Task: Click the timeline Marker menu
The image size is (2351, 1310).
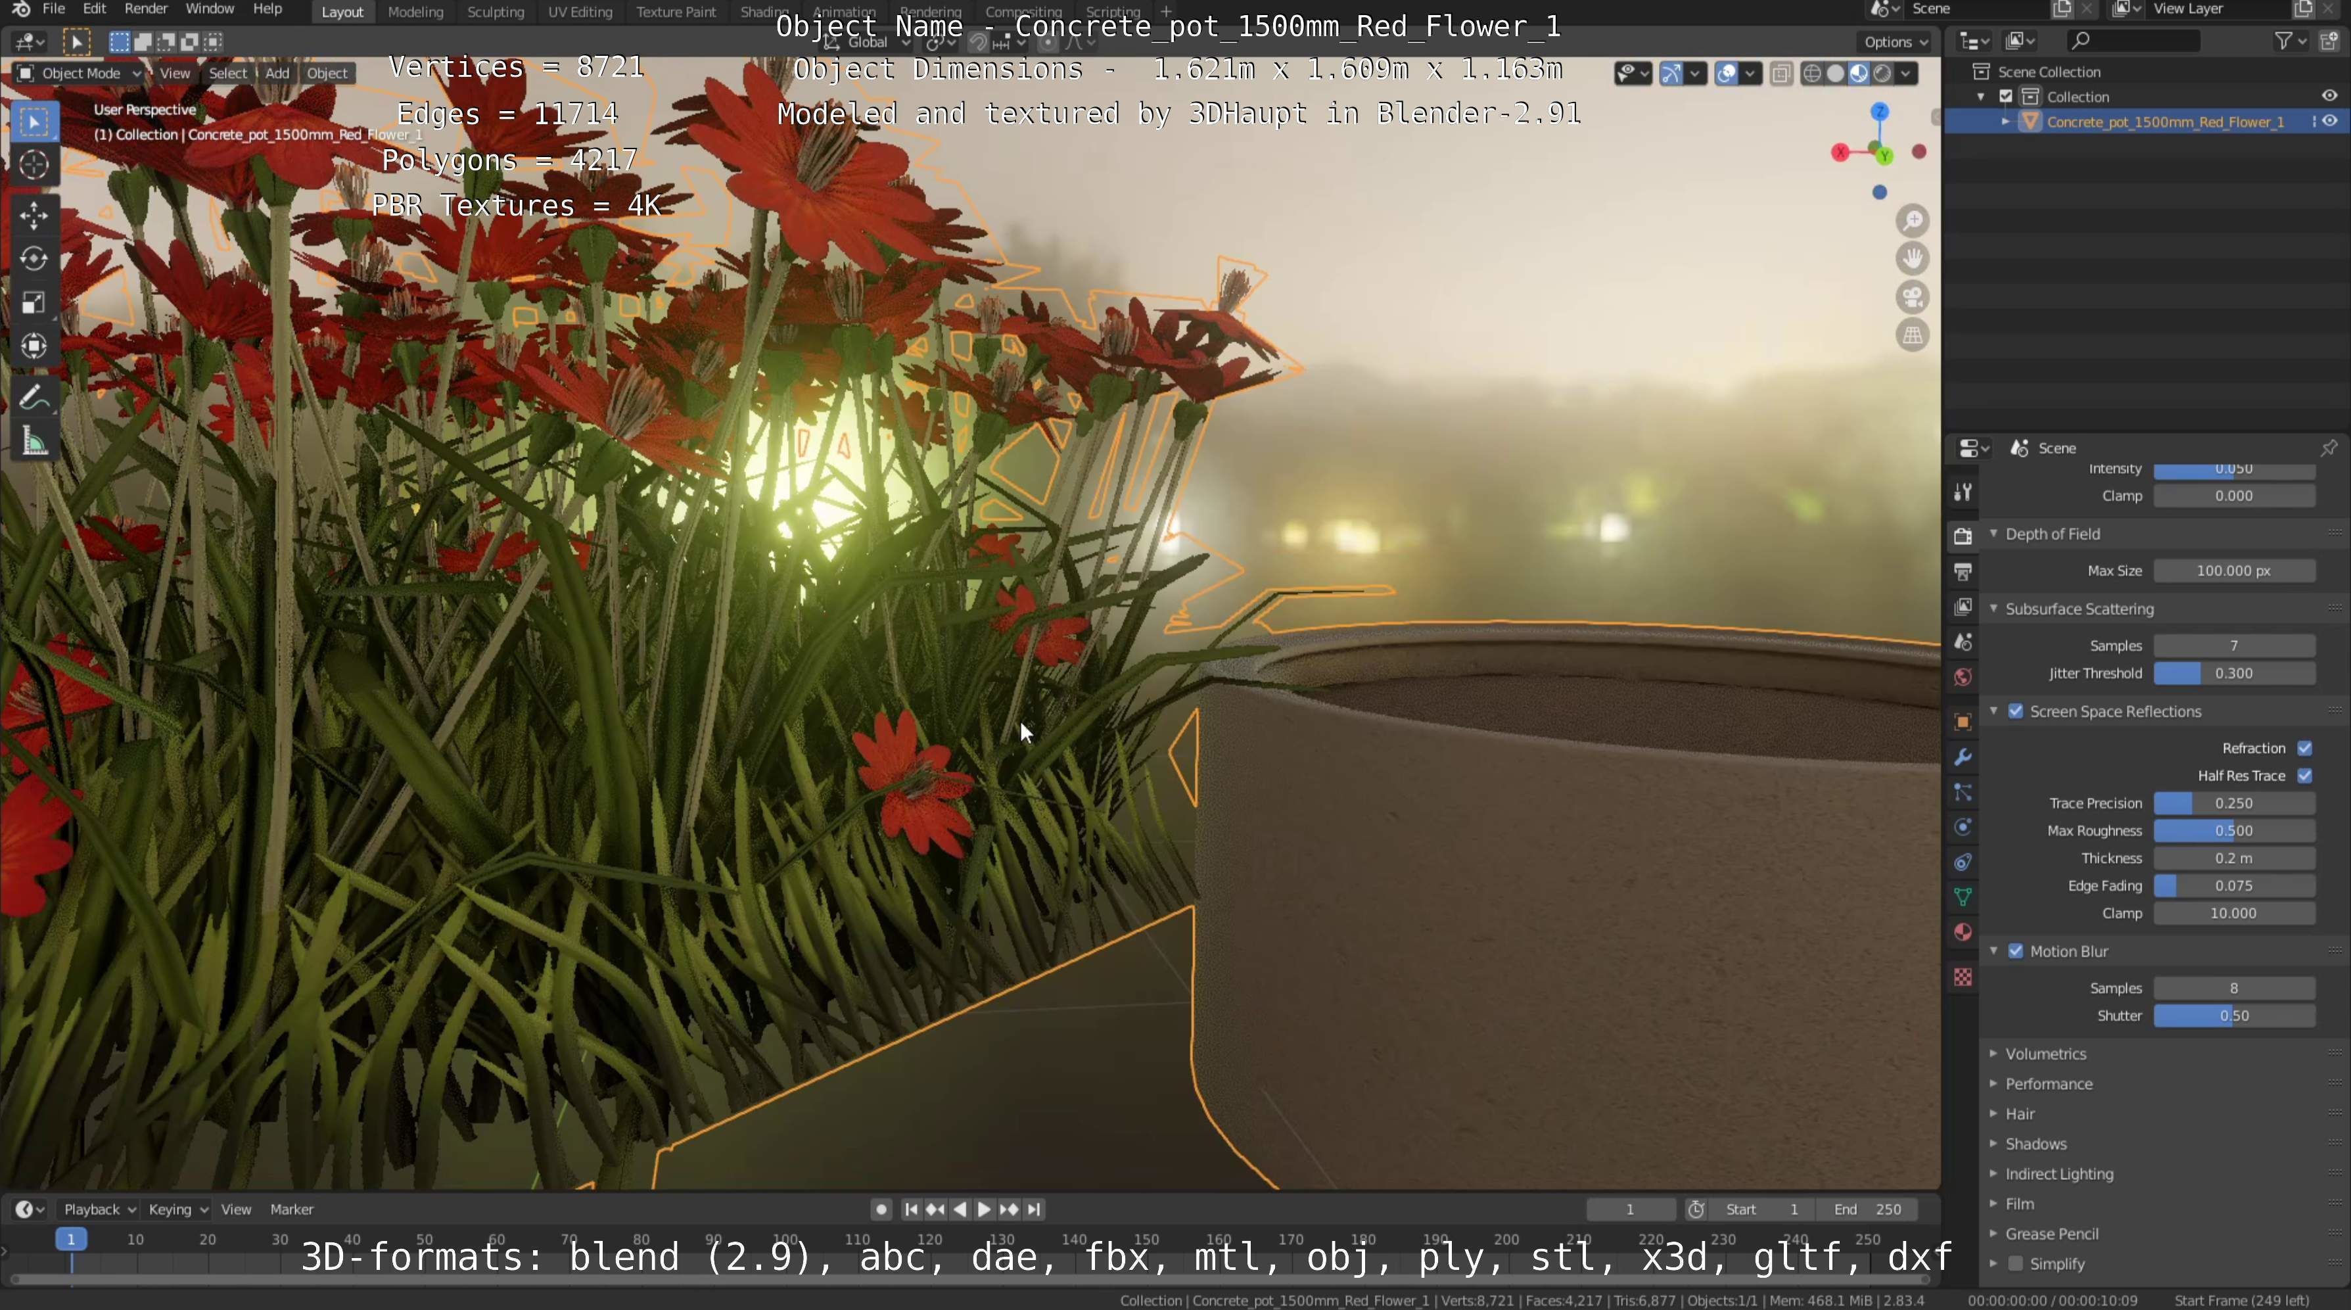Action: (291, 1209)
